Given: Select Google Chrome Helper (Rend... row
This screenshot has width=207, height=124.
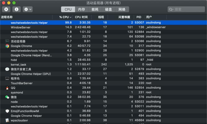Looking at the screenshot, I should (104, 55).
